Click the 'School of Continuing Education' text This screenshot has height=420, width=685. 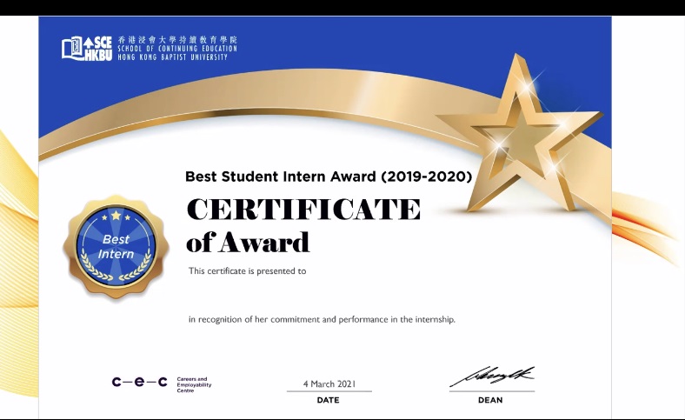(177, 49)
